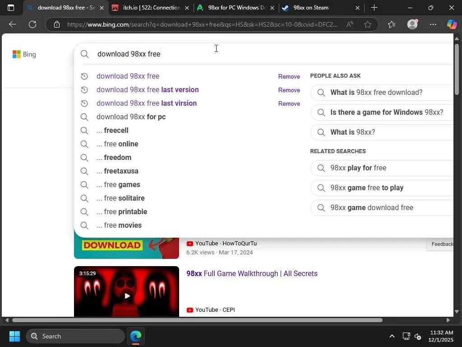Choose the '... free printable' suggestion
Image resolution: width=462 pixels, height=347 pixels.
pos(122,212)
